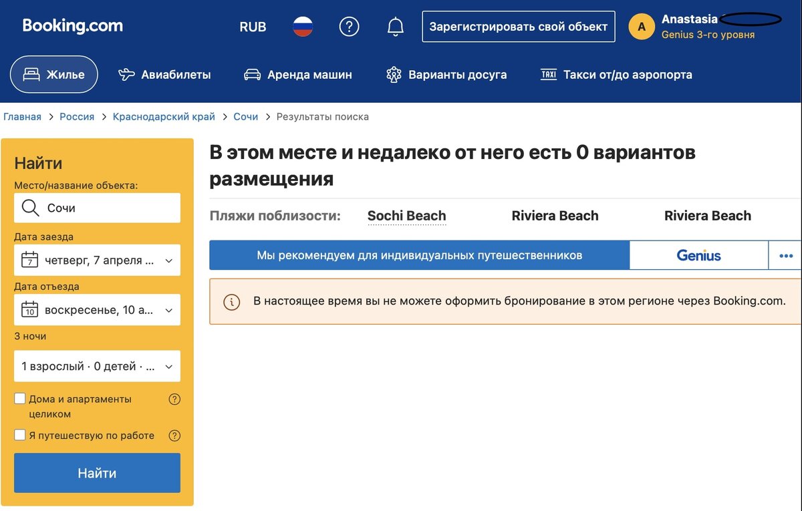Open help question mark icon

tap(349, 27)
